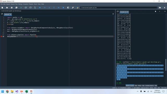Open Preferences with the wrench icon
Viewport: 167px width, 94px height.
point(73,8)
